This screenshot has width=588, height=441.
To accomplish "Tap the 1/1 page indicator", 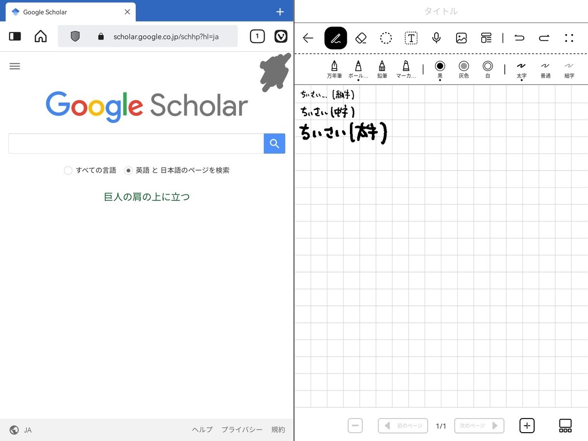I will coord(441,426).
